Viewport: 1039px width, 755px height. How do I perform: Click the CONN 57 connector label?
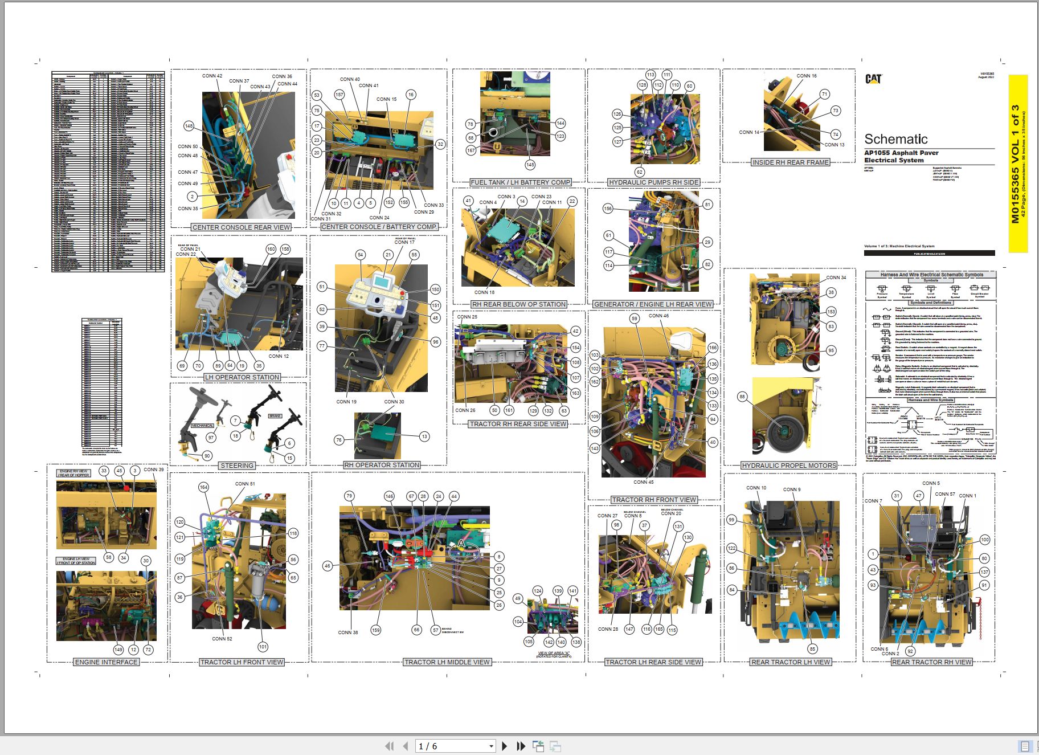945,494
